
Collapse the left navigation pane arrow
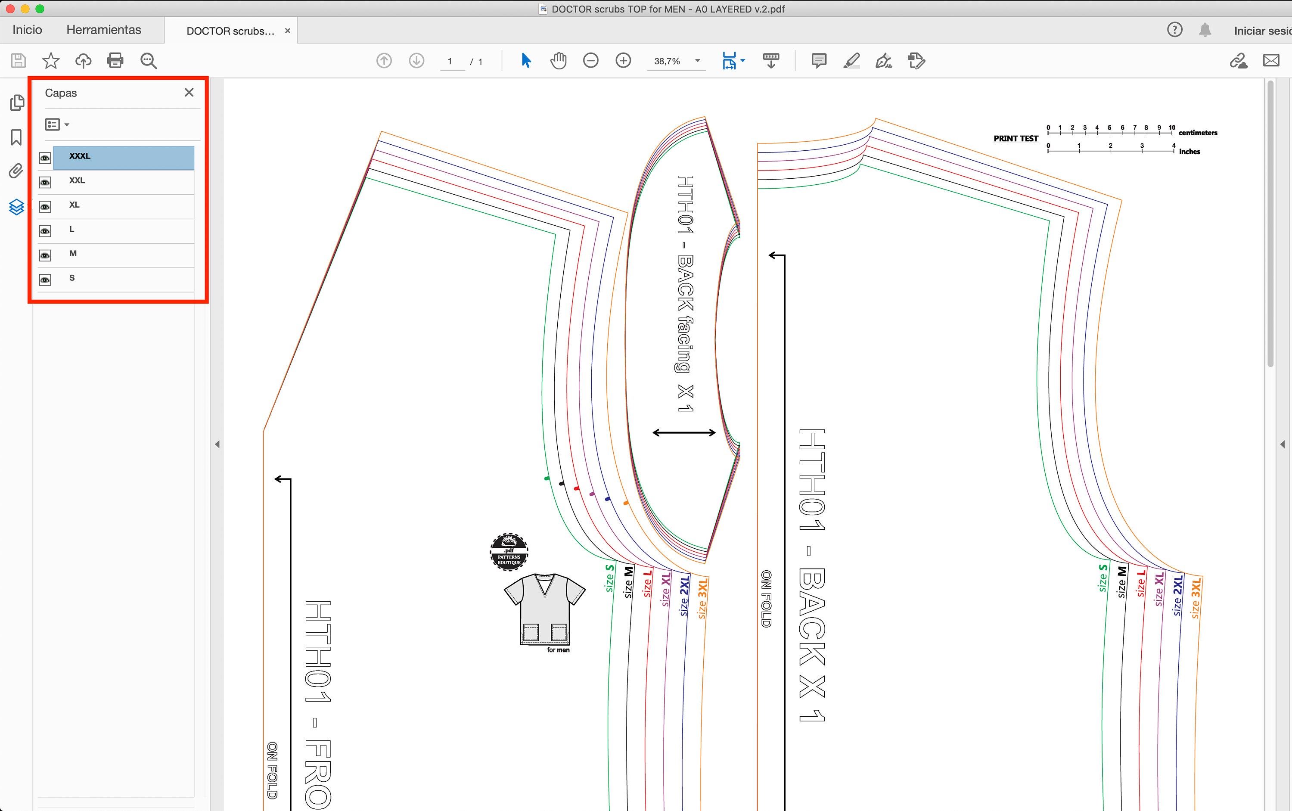click(x=217, y=444)
